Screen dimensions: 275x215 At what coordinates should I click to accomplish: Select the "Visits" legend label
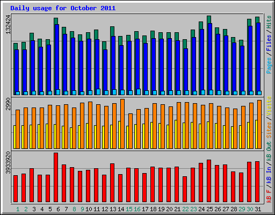click(269, 106)
